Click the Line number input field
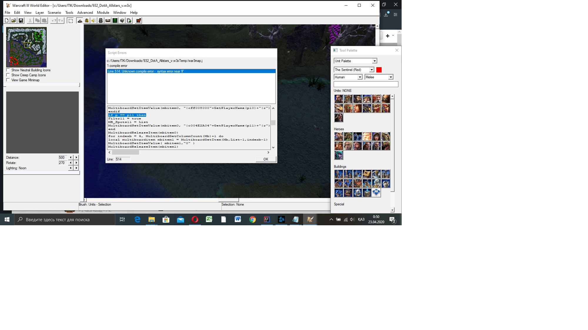 123,159
